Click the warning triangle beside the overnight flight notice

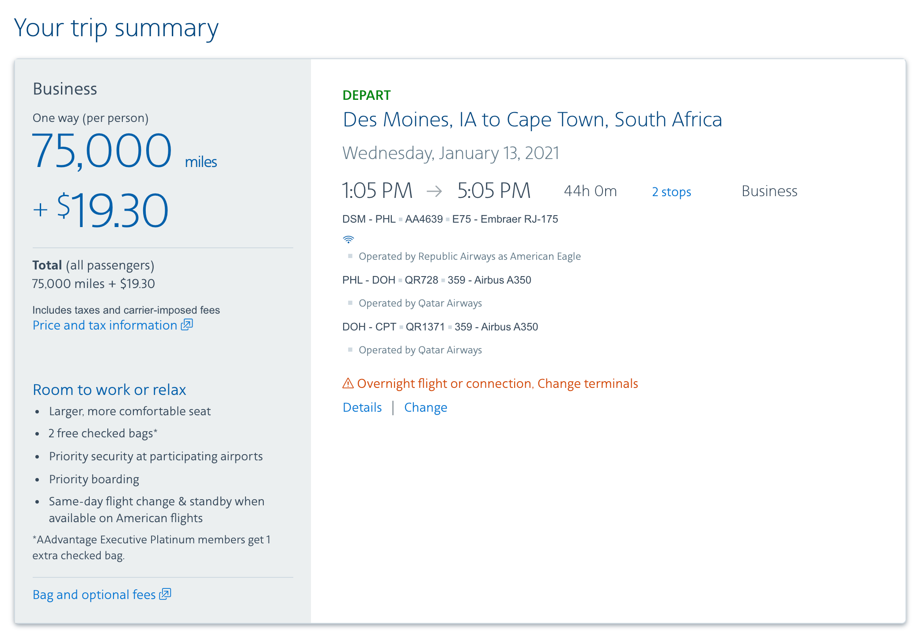[348, 383]
